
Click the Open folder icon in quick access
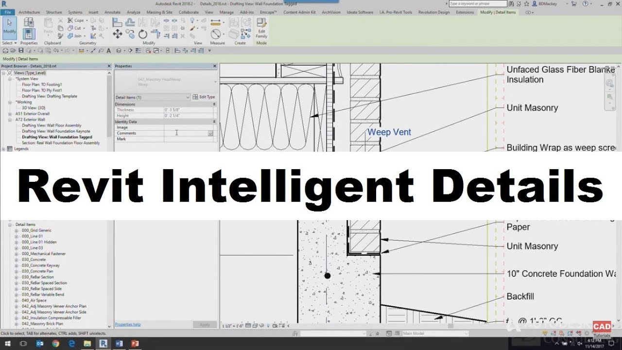(x=13, y=50)
